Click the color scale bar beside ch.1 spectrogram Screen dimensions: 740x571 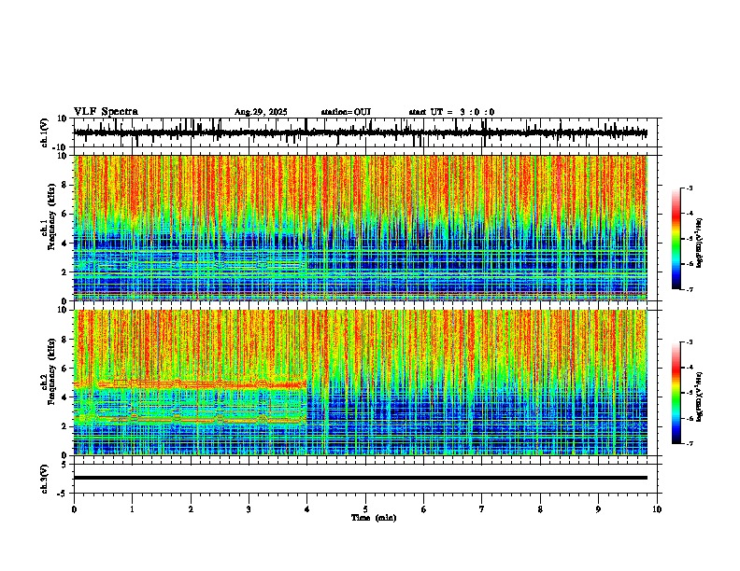coord(676,239)
